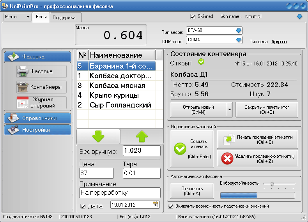
Task: Click Создать и печать button
Action: 192,149
